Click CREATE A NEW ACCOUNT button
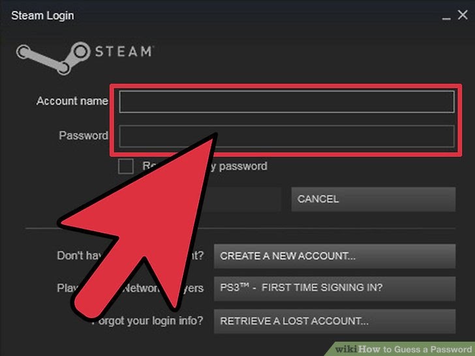The width and height of the screenshot is (475, 356). click(335, 256)
